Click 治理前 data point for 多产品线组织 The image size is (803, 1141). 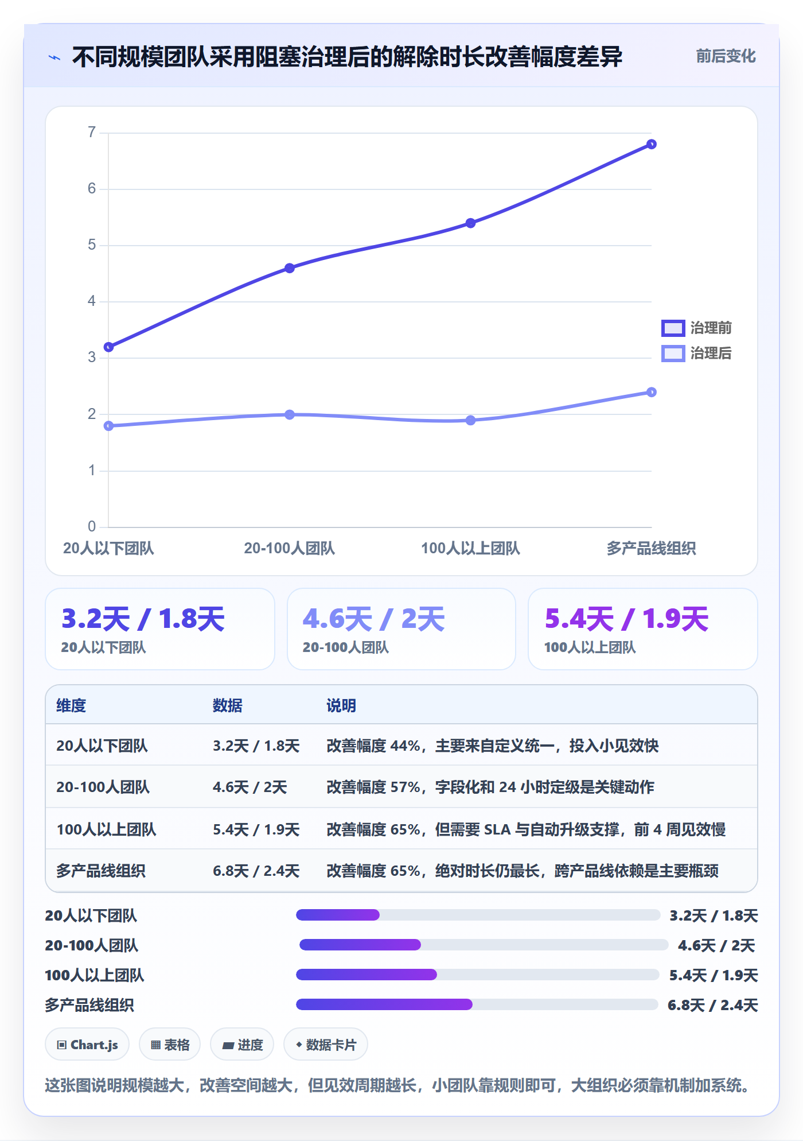pos(652,144)
